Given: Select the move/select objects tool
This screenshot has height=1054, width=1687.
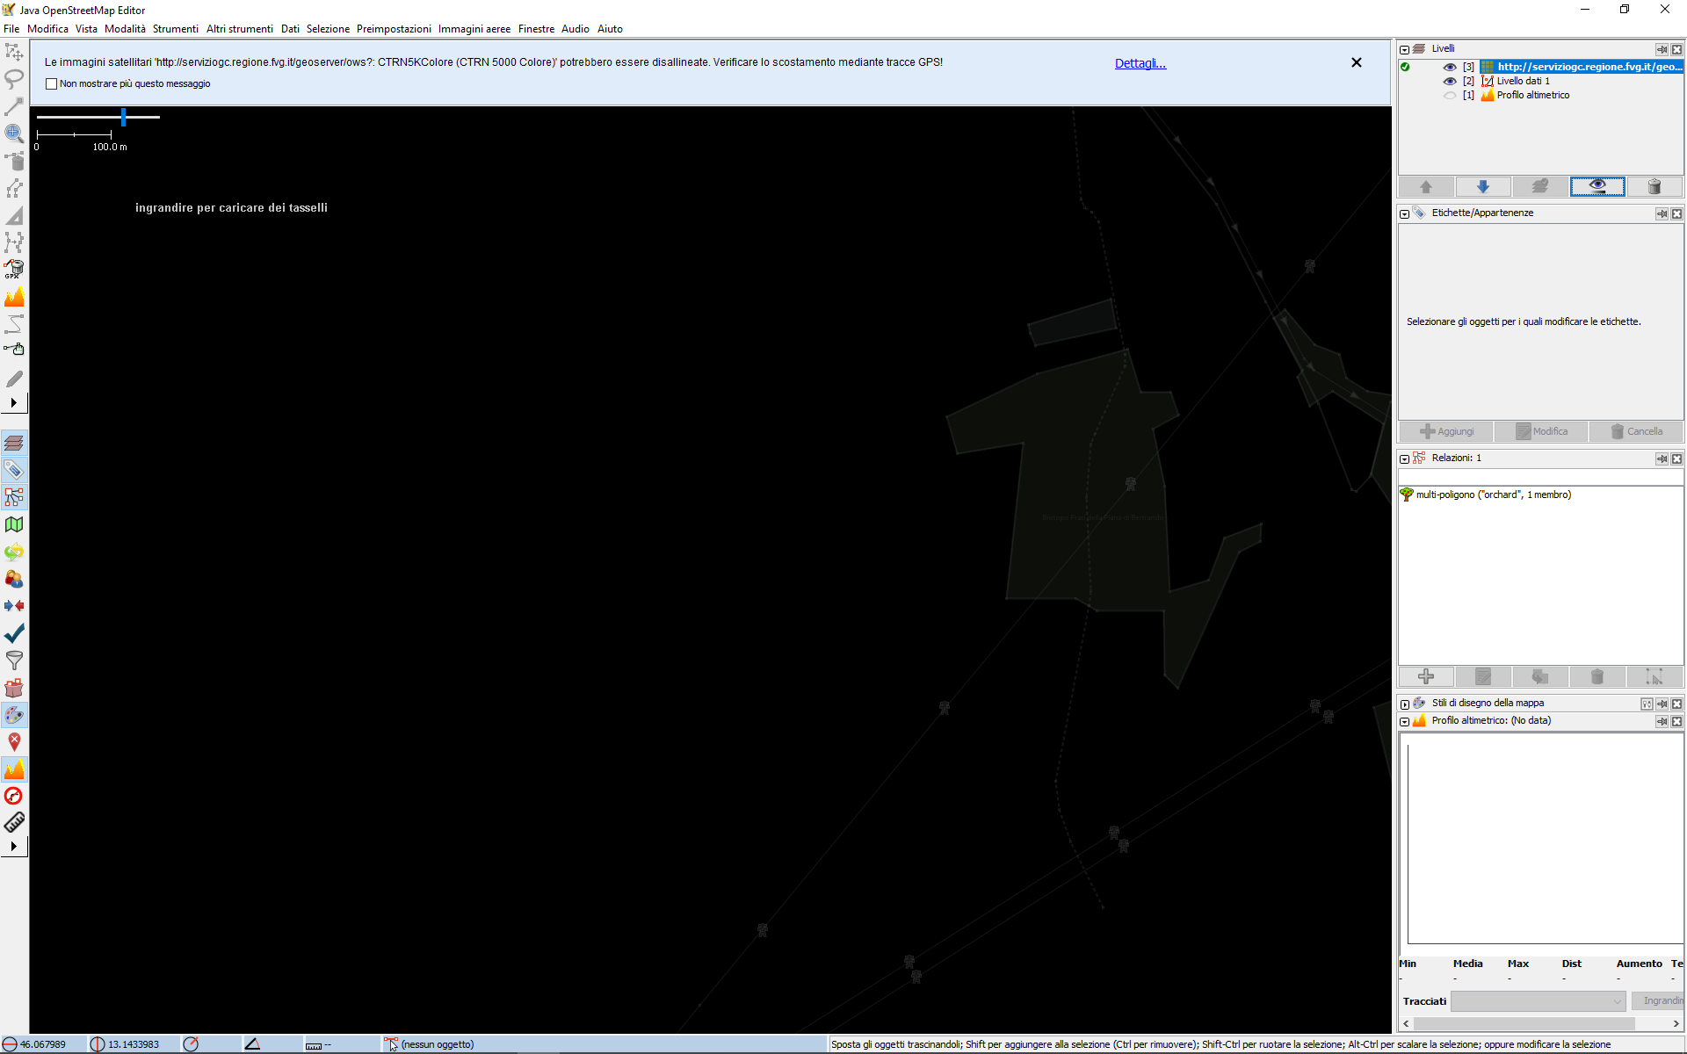Looking at the screenshot, I should click(x=14, y=52).
